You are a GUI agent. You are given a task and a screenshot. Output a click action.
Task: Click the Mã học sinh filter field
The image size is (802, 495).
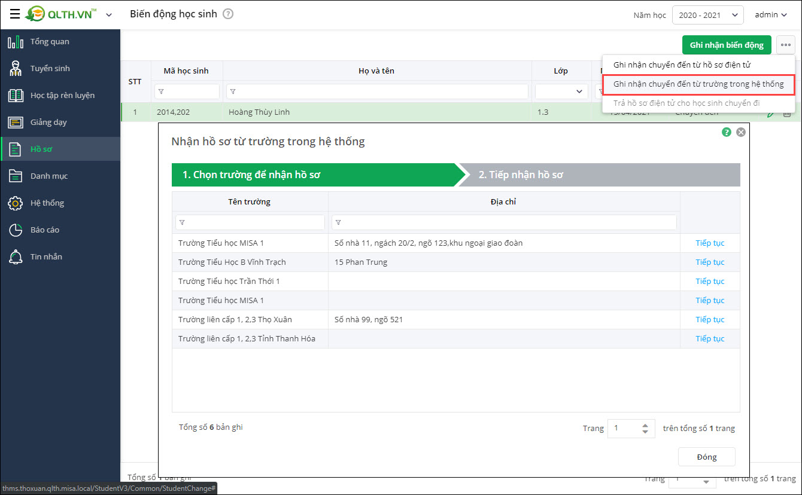[x=187, y=91]
